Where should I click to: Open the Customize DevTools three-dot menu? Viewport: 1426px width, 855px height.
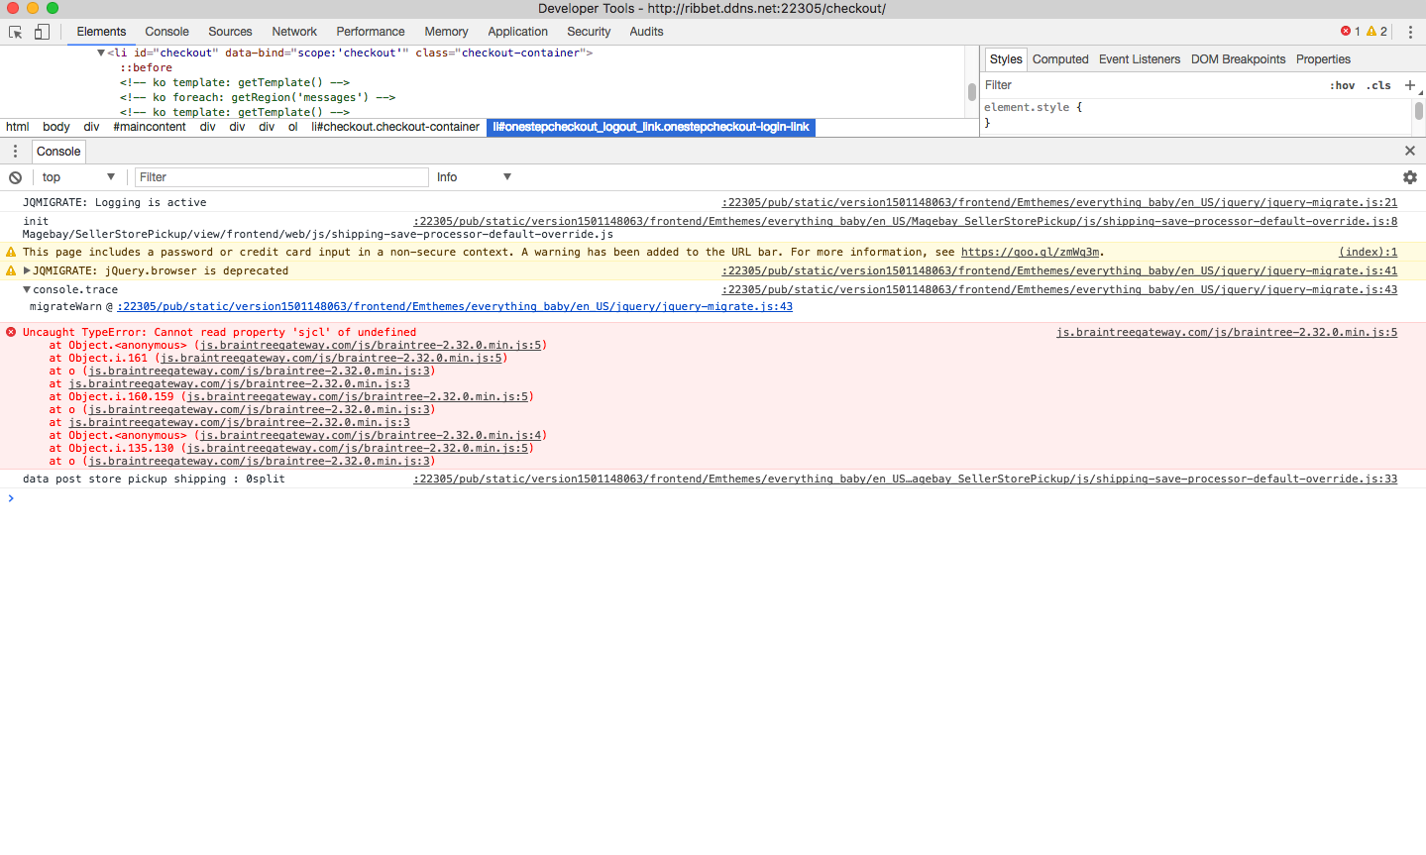[1410, 32]
